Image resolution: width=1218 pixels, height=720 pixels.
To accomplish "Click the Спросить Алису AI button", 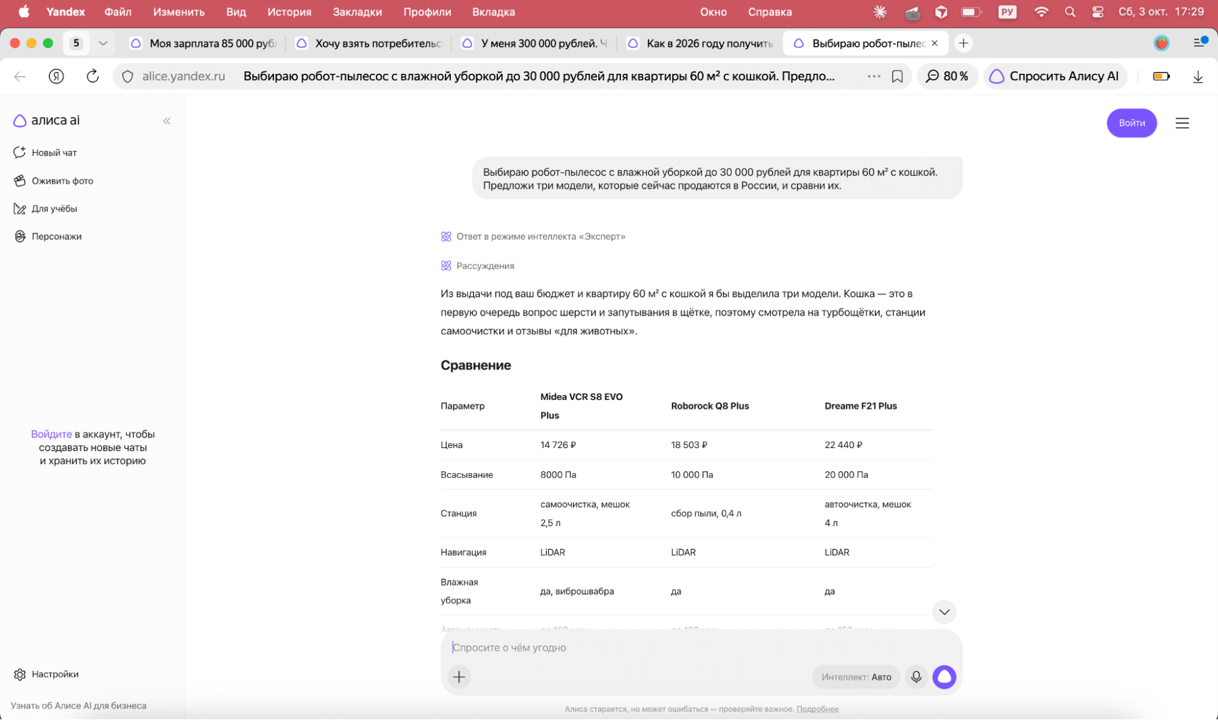I will click(x=1056, y=76).
